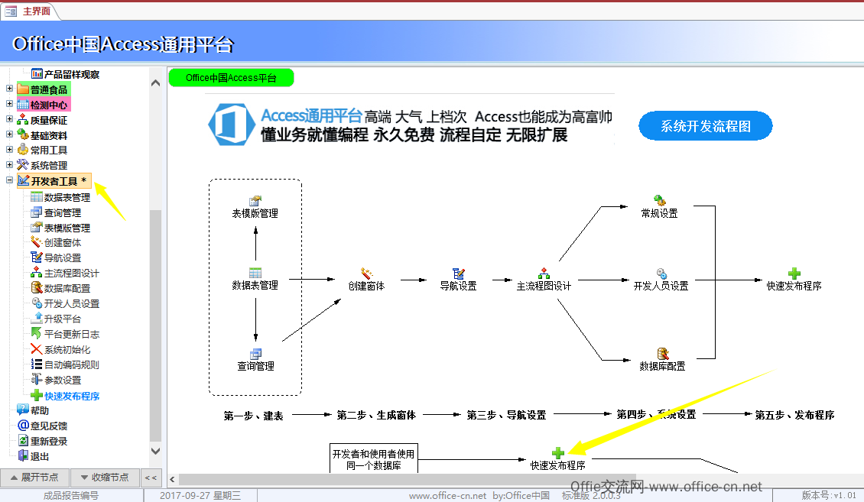Image resolution: width=864 pixels, height=502 pixels.
Task: Click 数据表管理 flowchart icon
Action: (x=255, y=273)
